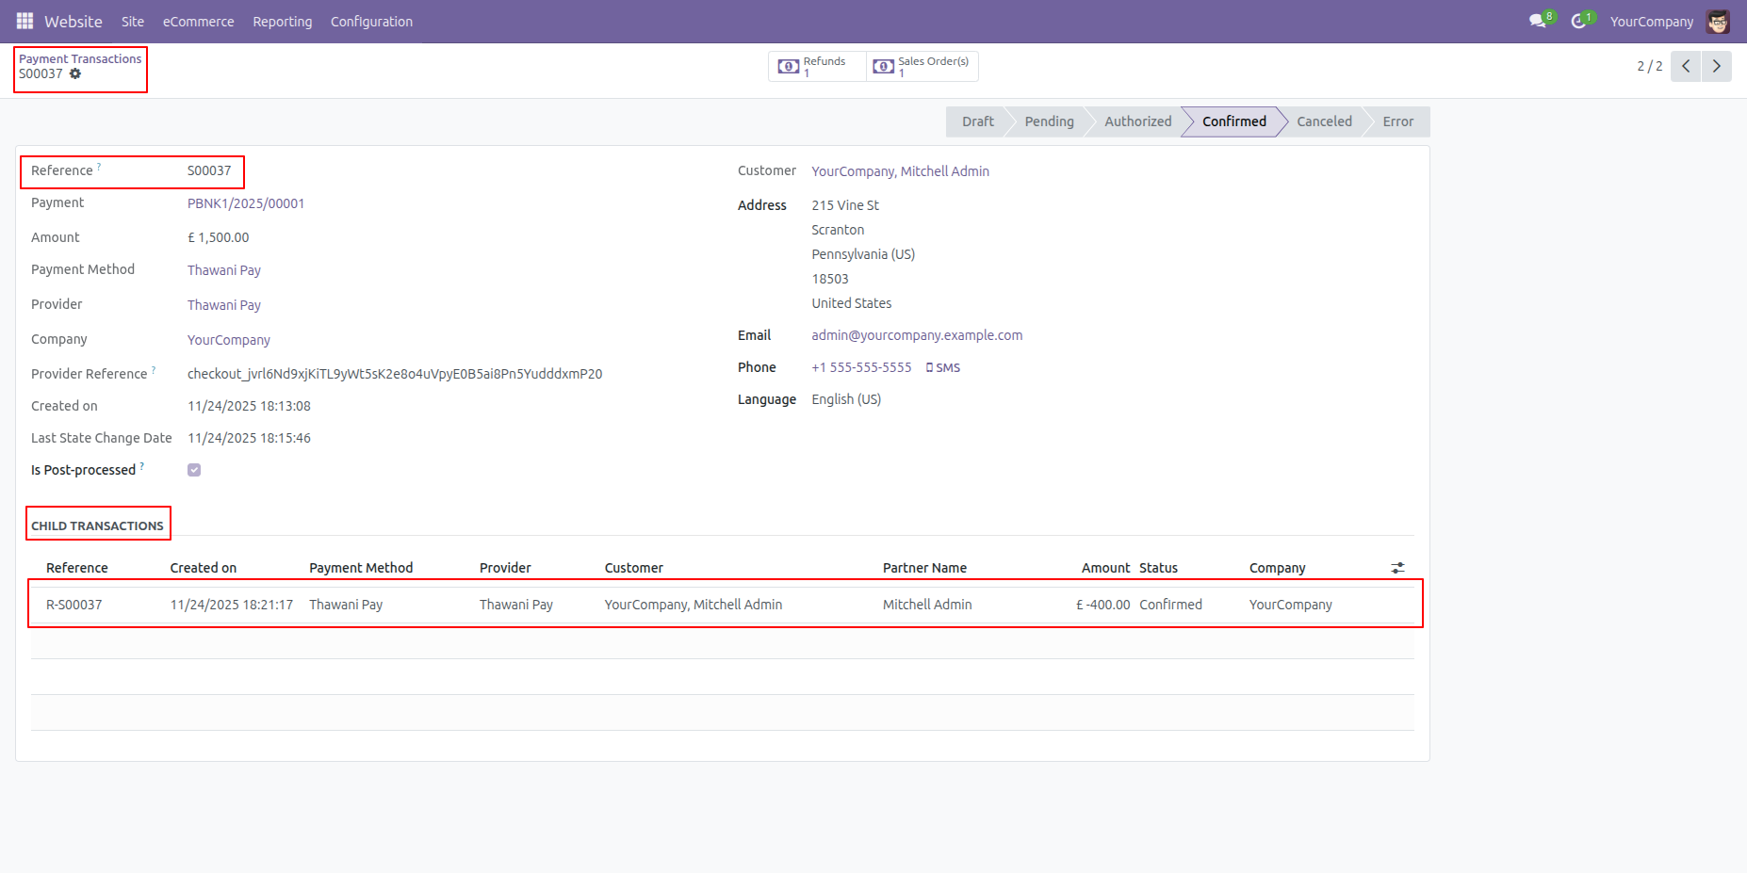Toggle the Is Post-processed checkbox
This screenshot has height=873, width=1747.
[194, 470]
